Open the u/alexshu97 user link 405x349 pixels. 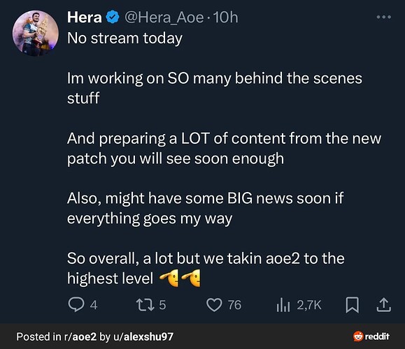tap(143, 336)
